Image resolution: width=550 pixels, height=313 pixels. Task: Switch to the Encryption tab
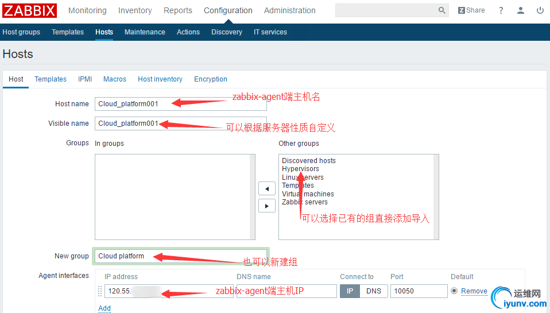(x=211, y=79)
